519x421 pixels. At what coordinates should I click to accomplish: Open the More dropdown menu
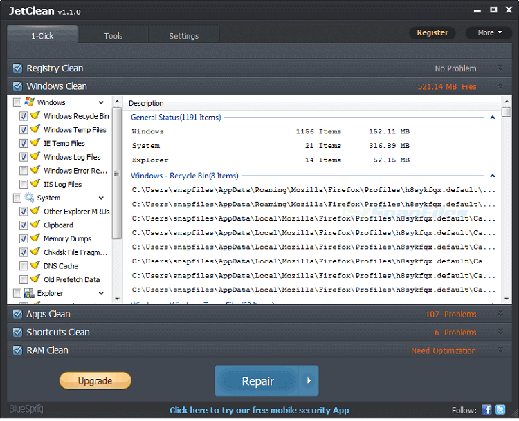(489, 32)
